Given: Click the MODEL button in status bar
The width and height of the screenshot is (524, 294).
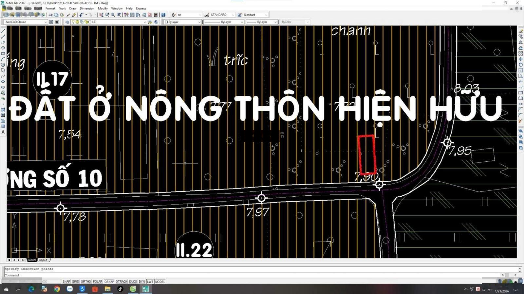Looking at the screenshot, I should pyautogui.click(x=160, y=282).
